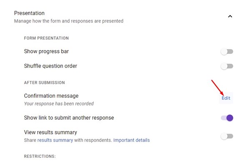Click 'Manage how the form and responses are presented'
Screen dimensions: 250x164
pyautogui.click(x=69, y=21)
